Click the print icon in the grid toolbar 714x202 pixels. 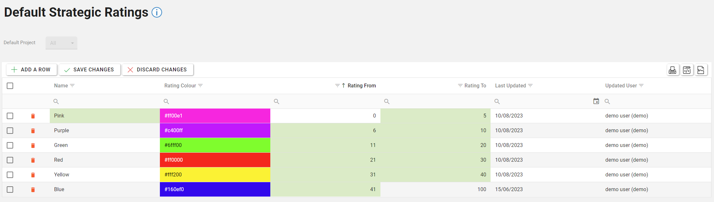point(672,70)
